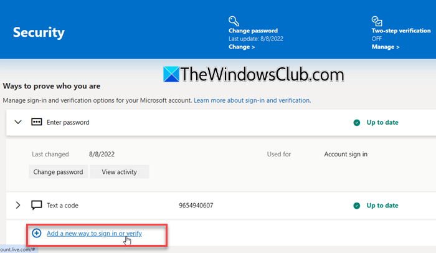Click the Change password header title
Image resolution: width=436 pixels, height=253 pixels.
(x=253, y=31)
